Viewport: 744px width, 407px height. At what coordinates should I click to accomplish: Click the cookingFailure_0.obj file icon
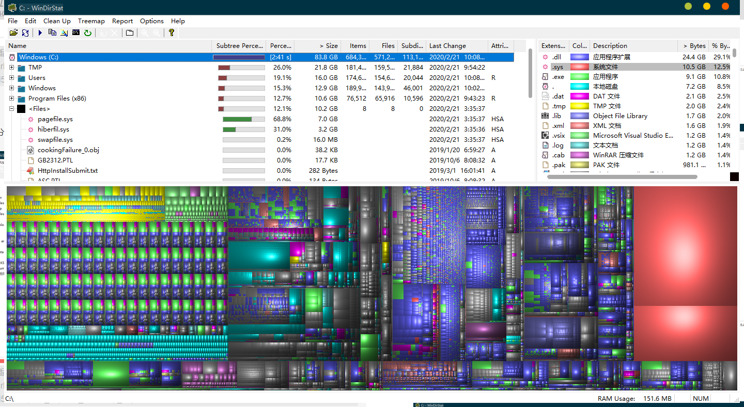30,150
